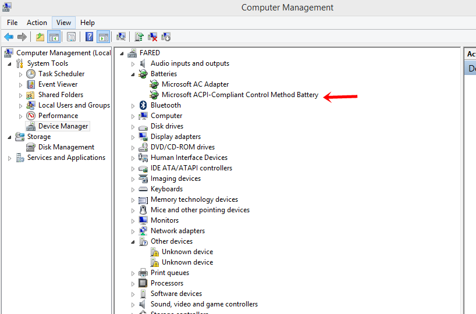Expand the Bluetooth category
The height and width of the screenshot is (314, 476).
pyautogui.click(x=133, y=106)
